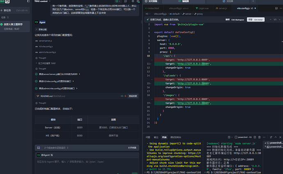This screenshot has width=283, height=174.
Task: Click 查看变更 button for README.md
Action: point(133,96)
